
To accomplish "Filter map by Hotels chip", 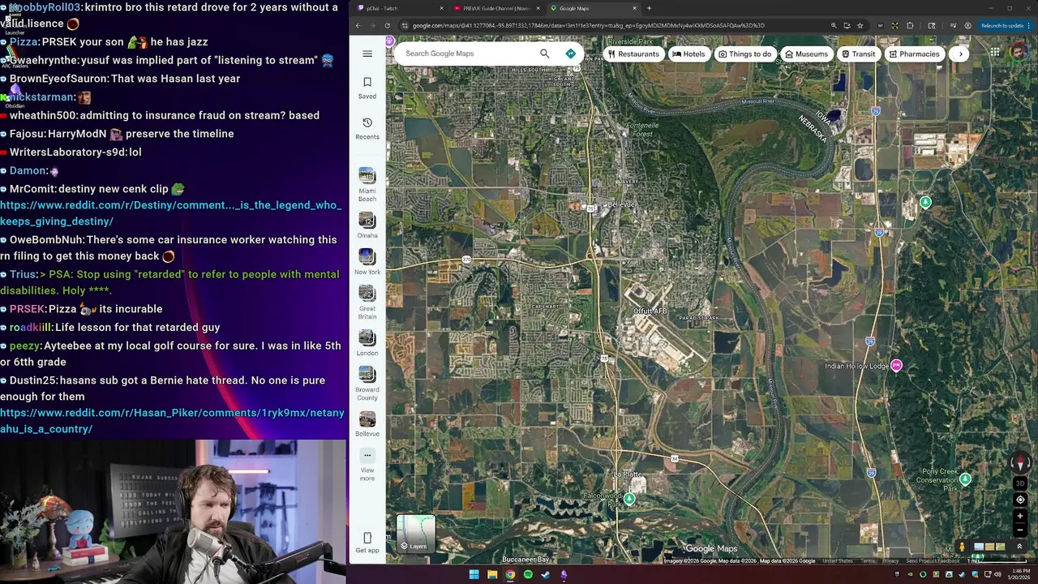I will click(x=688, y=54).
